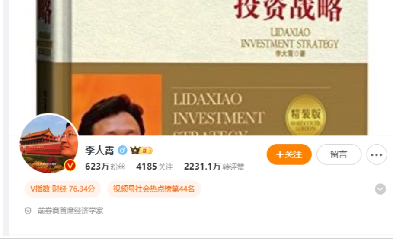Open the V指数 财经 76.34分 tag
This screenshot has height=242, width=393.
tap(63, 189)
